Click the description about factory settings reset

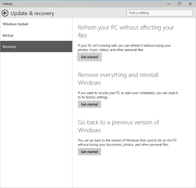(128, 95)
